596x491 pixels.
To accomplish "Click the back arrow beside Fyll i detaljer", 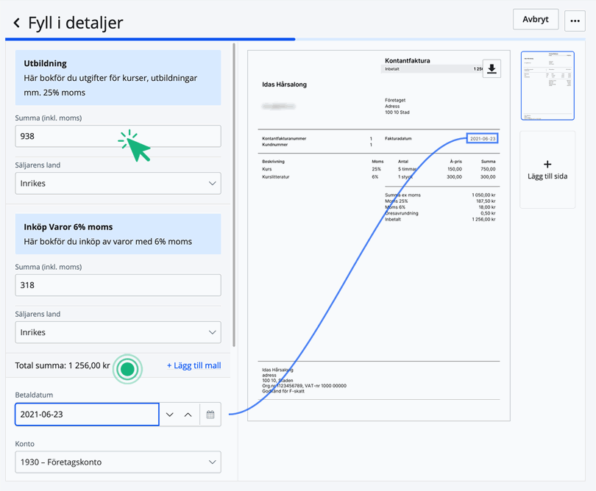I will pyautogui.click(x=16, y=23).
